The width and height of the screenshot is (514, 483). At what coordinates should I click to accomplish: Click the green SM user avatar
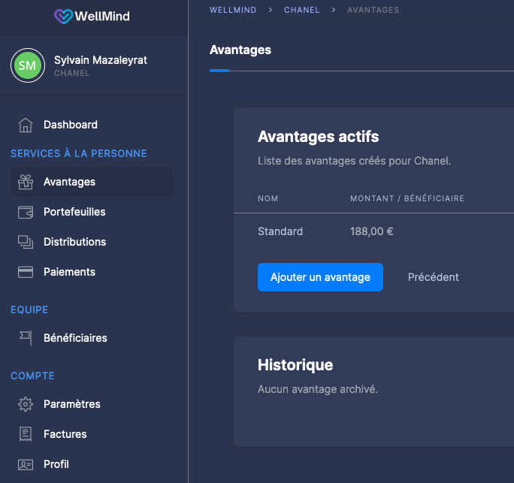pyautogui.click(x=27, y=66)
